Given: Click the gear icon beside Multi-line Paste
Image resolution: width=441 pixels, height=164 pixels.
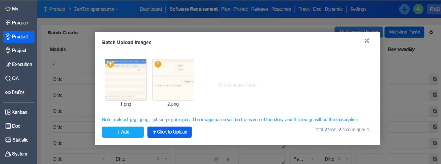Looking at the screenshot, I should (x=431, y=33).
